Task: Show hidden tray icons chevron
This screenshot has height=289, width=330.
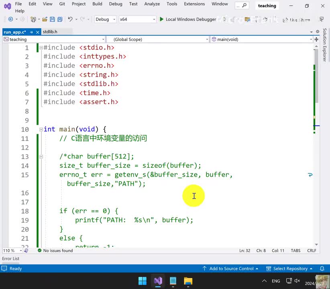Action: pyautogui.click(x=264, y=281)
